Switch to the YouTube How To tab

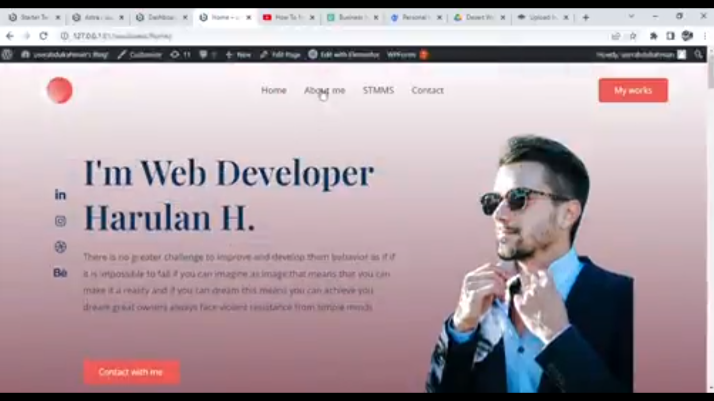pyautogui.click(x=284, y=17)
